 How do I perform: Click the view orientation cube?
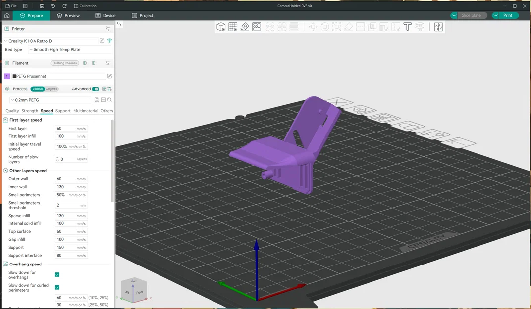134,290
